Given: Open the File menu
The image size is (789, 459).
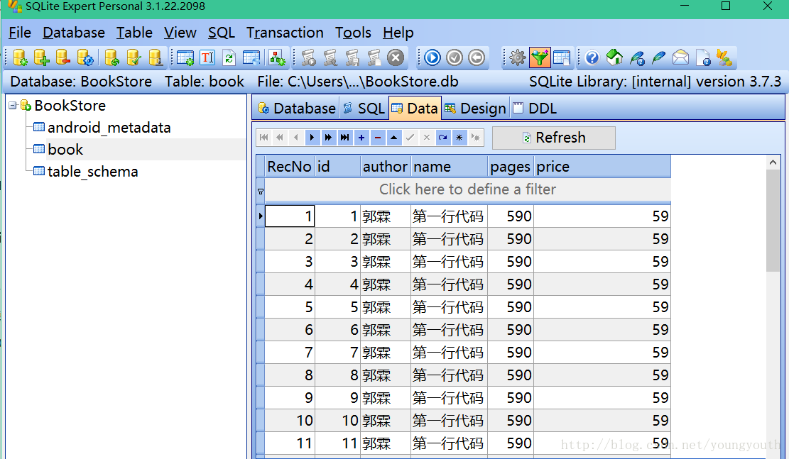Looking at the screenshot, I should 20,33.
